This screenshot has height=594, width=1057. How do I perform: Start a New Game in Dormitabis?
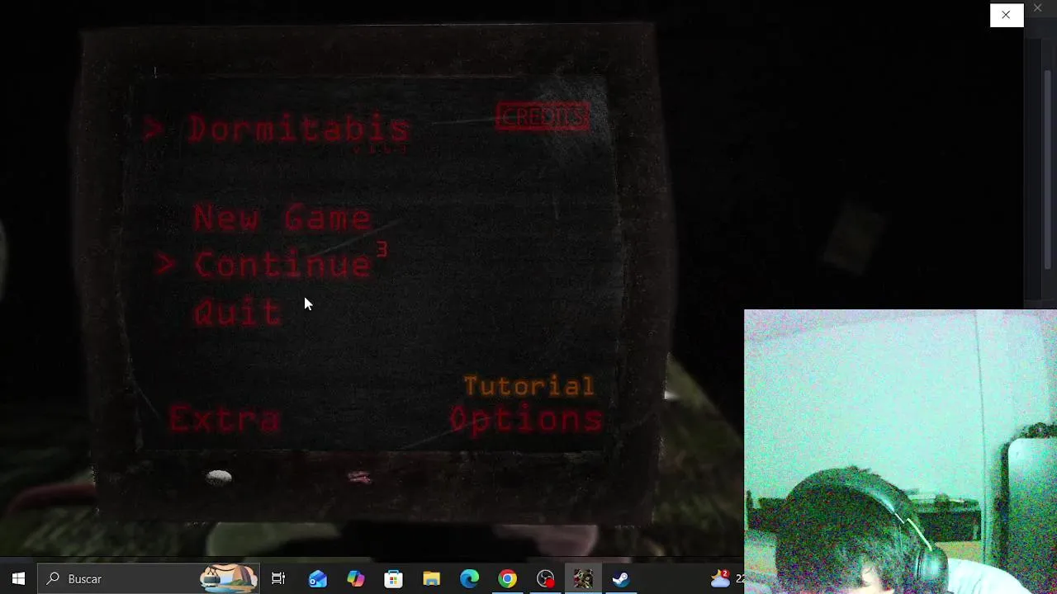[x=282, y=218]
